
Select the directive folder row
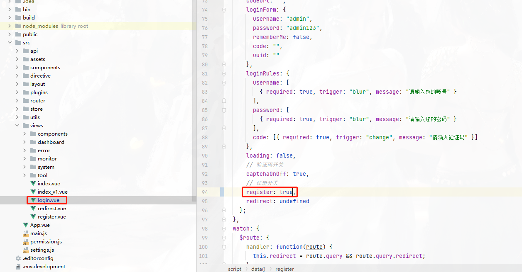[x=98, y=76]
